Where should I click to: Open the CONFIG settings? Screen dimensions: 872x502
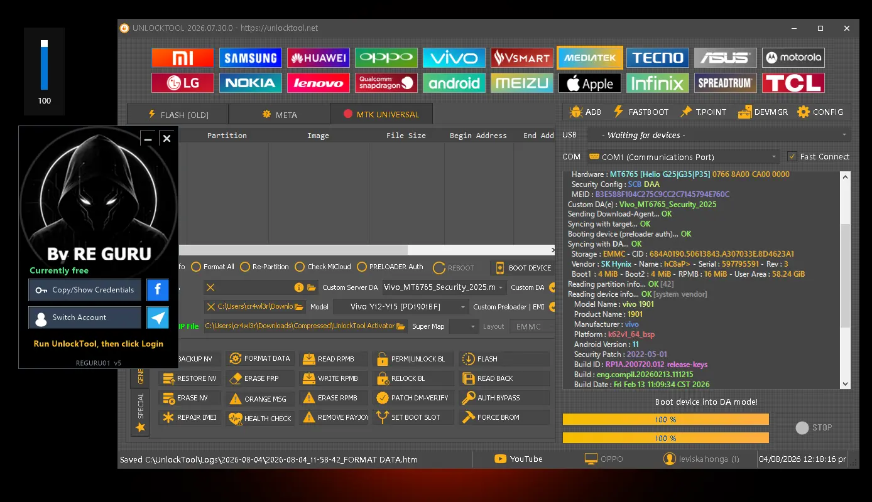[x=820, y=112]
